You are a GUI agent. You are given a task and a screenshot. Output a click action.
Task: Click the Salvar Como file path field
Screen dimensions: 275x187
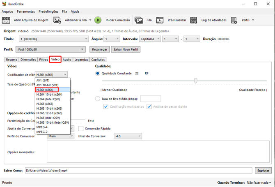138,170
